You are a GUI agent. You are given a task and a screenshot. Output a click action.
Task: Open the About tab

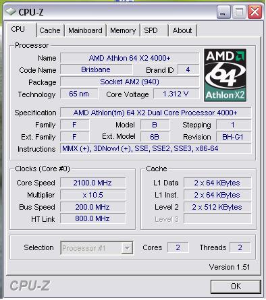point(182,30)
